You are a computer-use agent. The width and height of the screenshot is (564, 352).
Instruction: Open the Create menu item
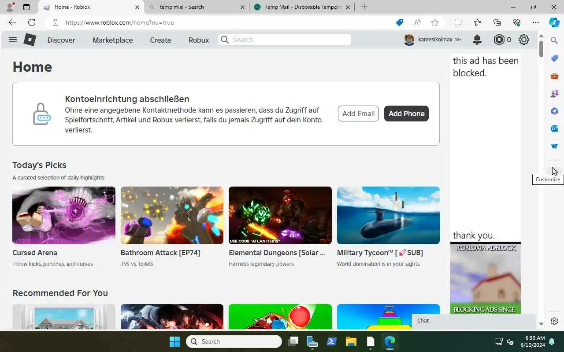click(160, 40)
